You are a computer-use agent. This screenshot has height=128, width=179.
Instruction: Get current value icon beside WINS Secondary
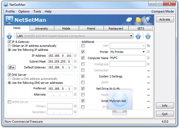(75, 112)
